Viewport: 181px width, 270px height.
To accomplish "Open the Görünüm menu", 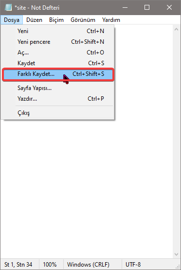I will pos(83,20).
